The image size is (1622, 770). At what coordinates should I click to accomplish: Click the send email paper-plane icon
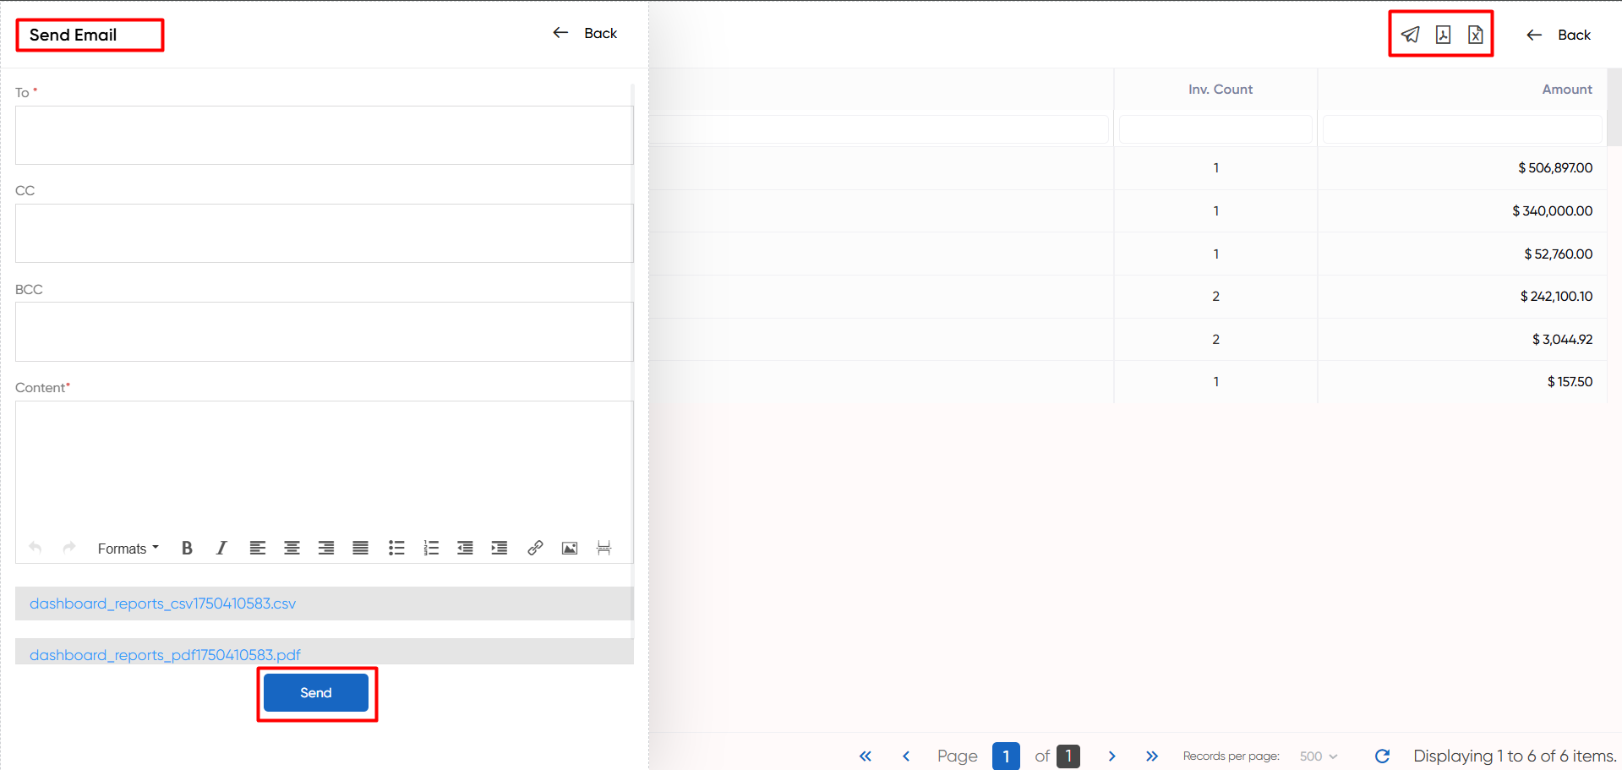(1410, 35)
